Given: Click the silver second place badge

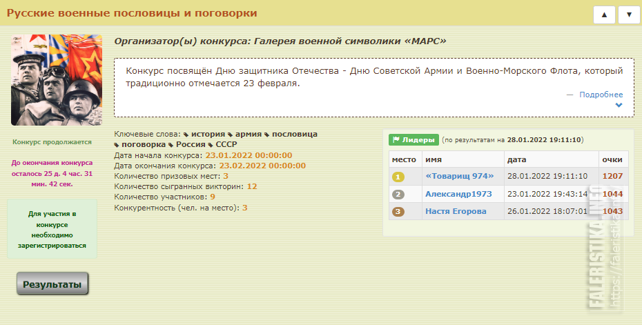Looking at the screenshot, I should click(x=398, y=195).
